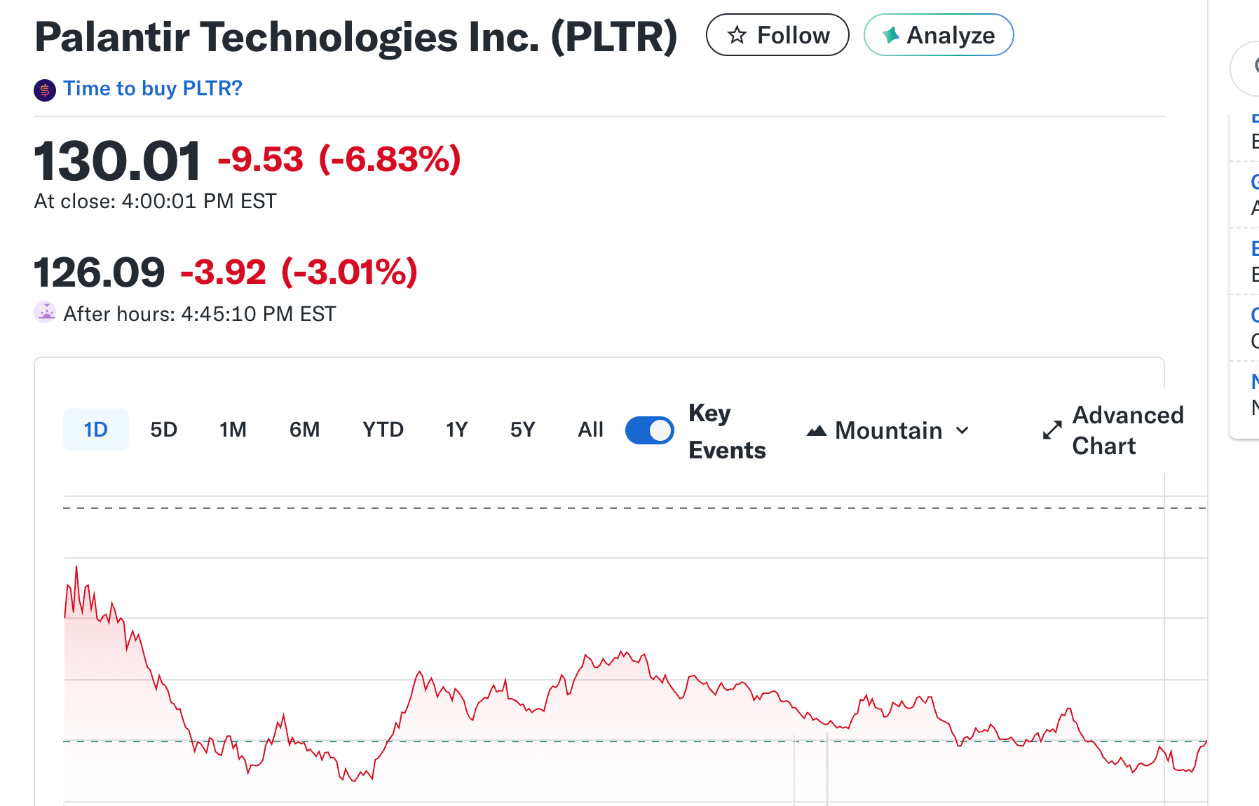Click the opening price spike on chart
The width and height of the screenshot is (1259, 806).
point(76,568)
